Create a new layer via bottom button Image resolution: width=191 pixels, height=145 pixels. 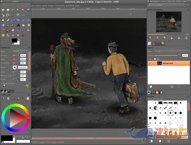pyautogui.click(x=151, y=87)
